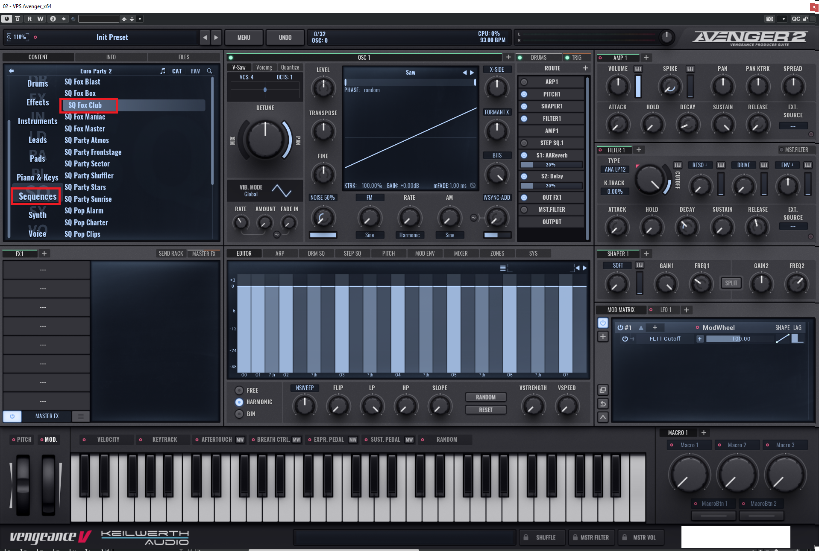Screen dimensions: 819x551
Task: Open the amp EXT. SOURCE selector
Action: pyautogui.click(x=793, y=126)
